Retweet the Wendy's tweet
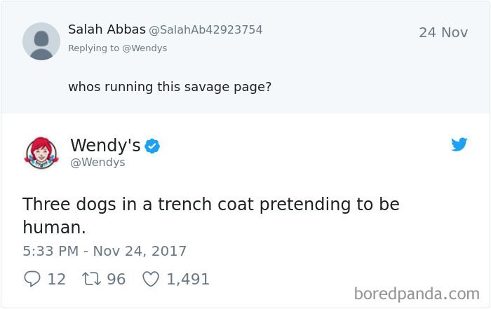 coord(92,279)
